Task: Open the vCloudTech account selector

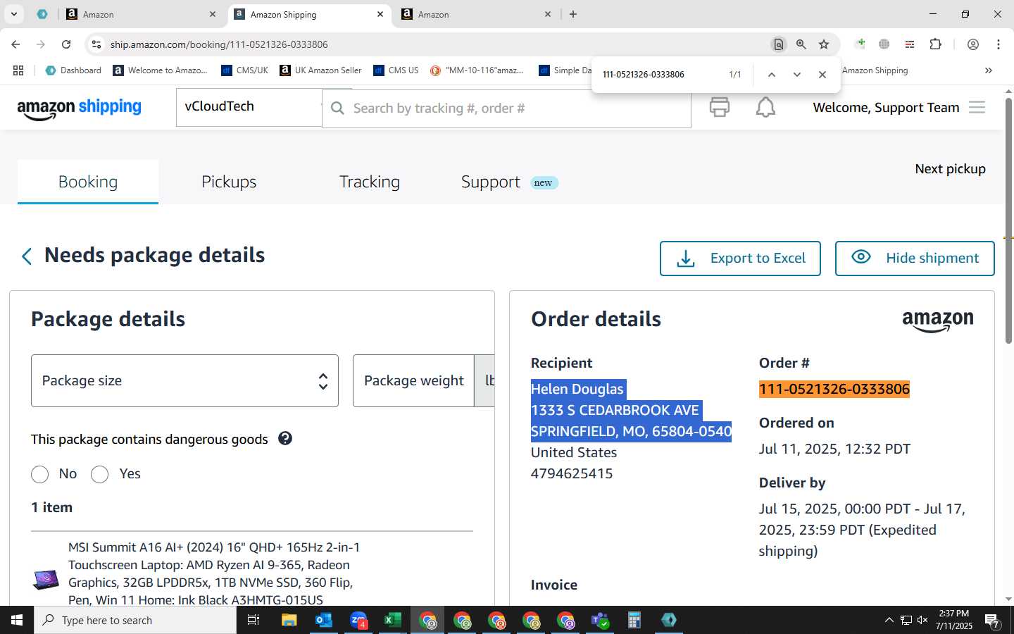Action: pos(249,107)
